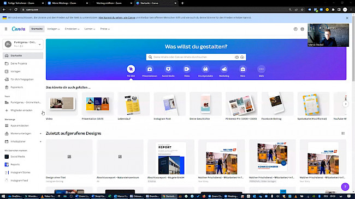Select the Druckprodukte category icon

tap(205, 69)
